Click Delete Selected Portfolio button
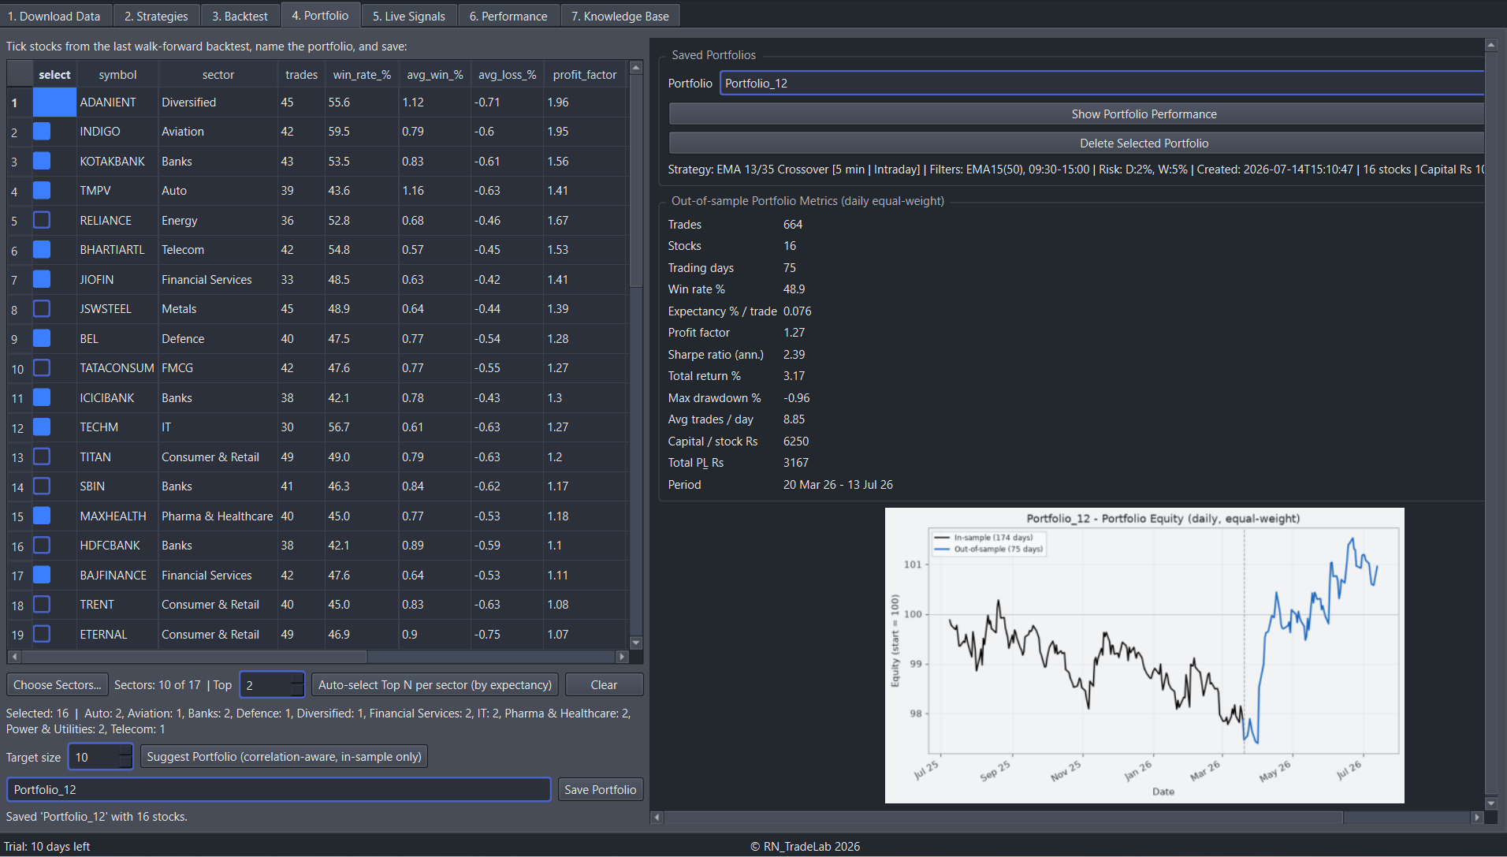The width and height of the screenshot is (1507, 857). [1077, 143]
